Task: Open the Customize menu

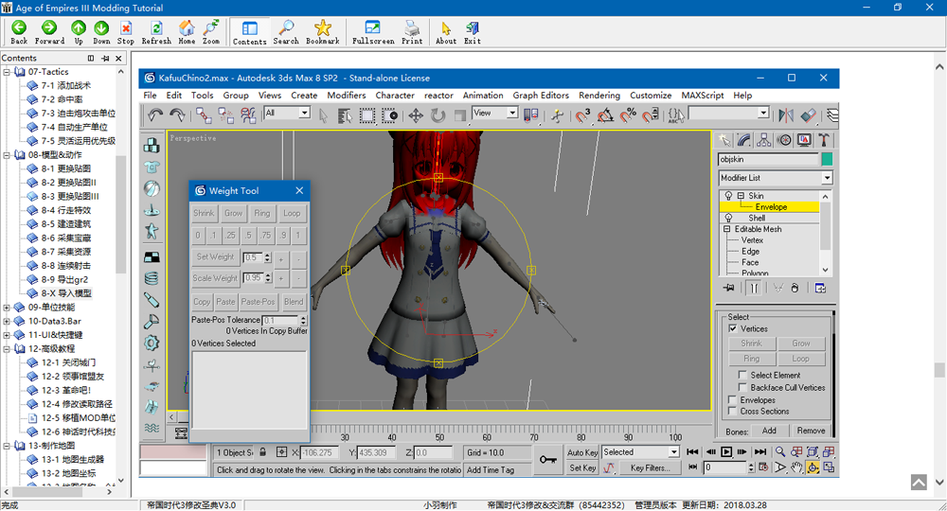Action: pyautogui.click(x=651, y=96)
